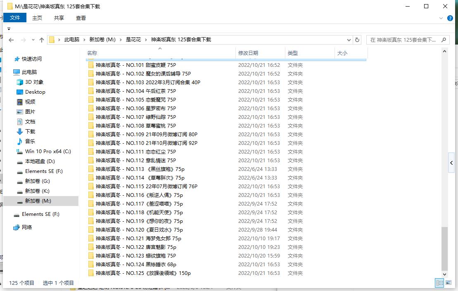
Task: Select folder NO.103 2022年3月订阅合集 40P
Action: [148, 82]
